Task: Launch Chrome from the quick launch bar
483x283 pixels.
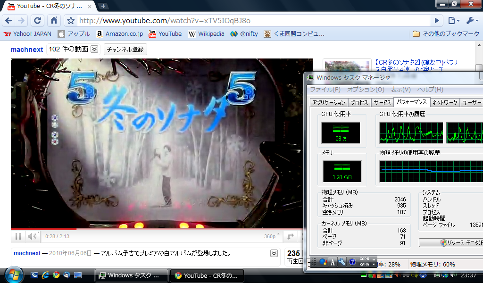Action: tap(56, 275)
